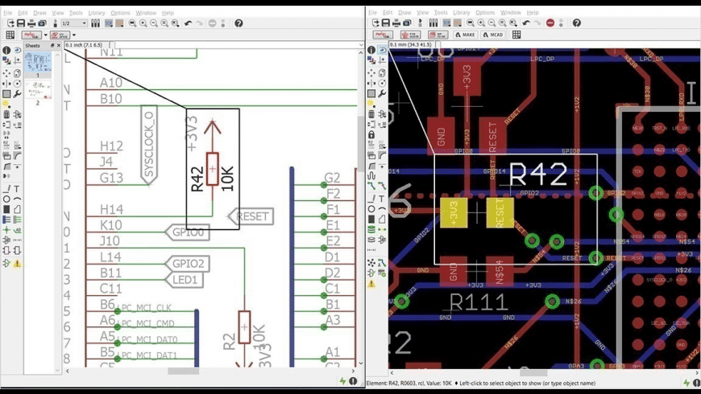Click the MCAD button in board toolbar
The image size is (701, 394).
492,35
